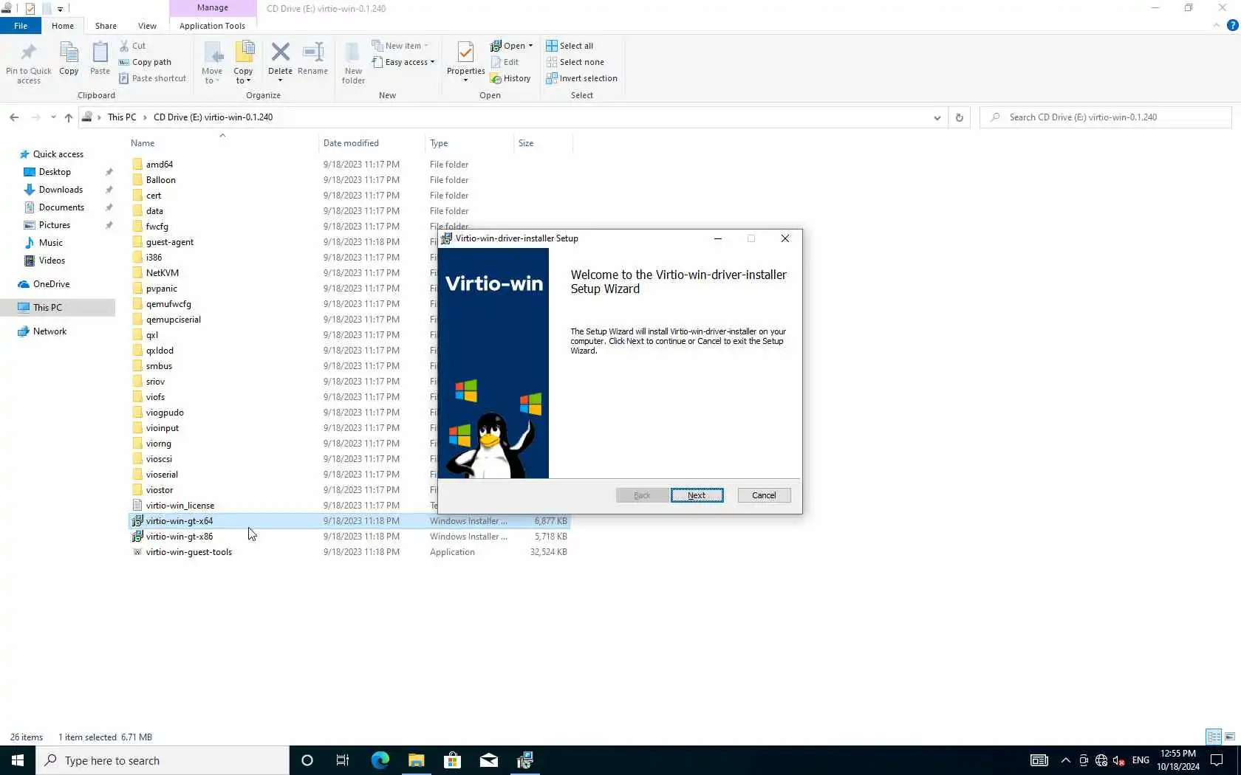The width and height of the screenshot is (1241, 775).
Task: Open the recent locations dropdown
Action: coord(53,117)
